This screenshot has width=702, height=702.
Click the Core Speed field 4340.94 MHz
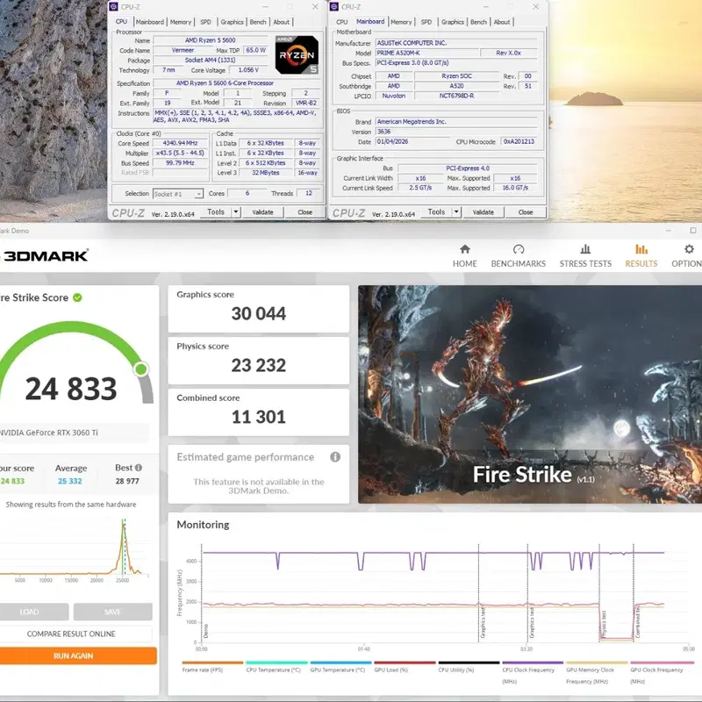click(180, 143)
